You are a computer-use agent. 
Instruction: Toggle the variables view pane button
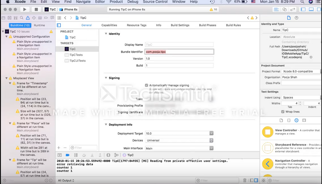[x=251, y=181]
